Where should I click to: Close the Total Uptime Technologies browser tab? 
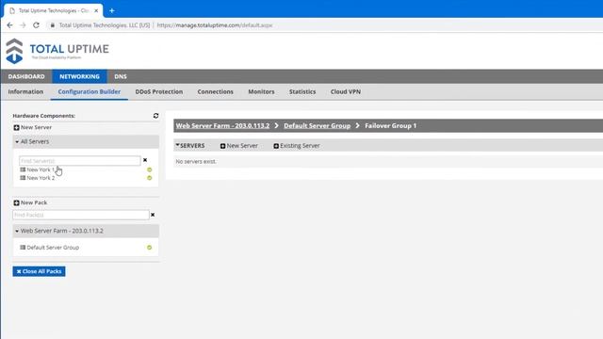[96, 10]
